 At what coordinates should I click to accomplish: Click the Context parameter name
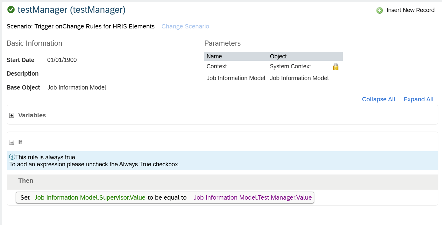pos(217,66)
